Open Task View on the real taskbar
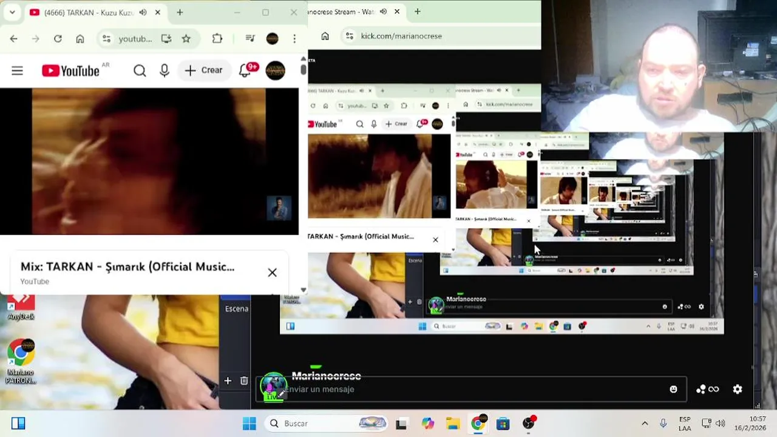This screenshot has width=777, height=437. (x=401, y=423)
